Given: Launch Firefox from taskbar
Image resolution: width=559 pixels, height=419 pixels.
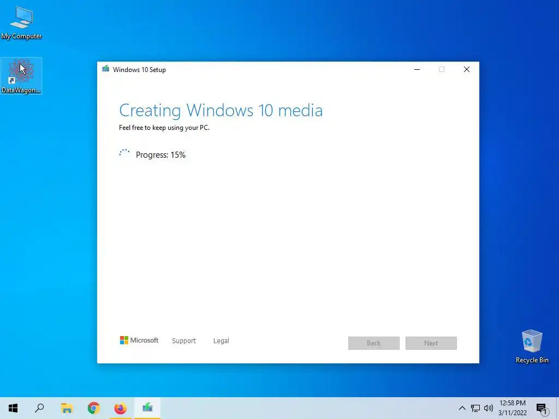Looking at the screenshot, I should point(121,408).
